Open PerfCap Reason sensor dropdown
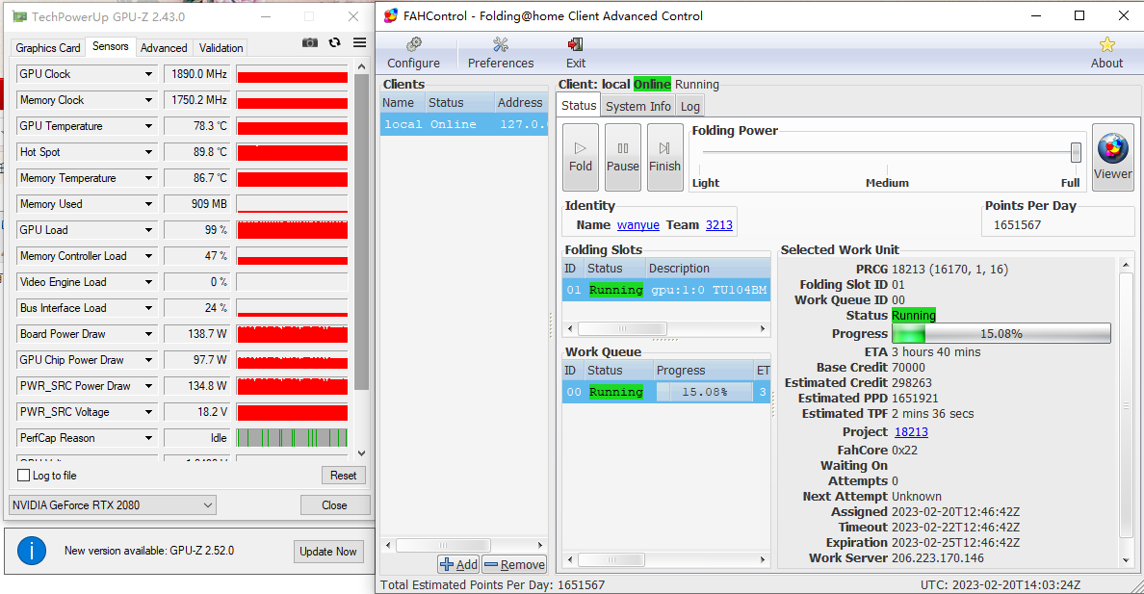1144x594 pixels. [149, 438]
